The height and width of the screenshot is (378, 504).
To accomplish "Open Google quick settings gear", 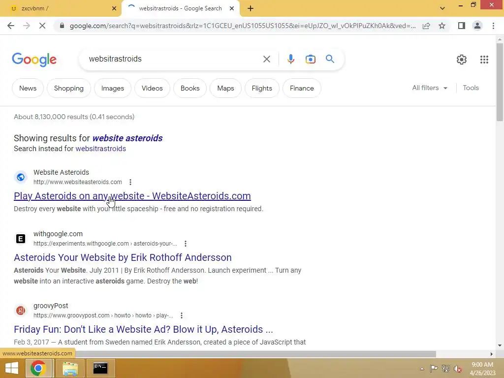I will [x=462, y=60].
